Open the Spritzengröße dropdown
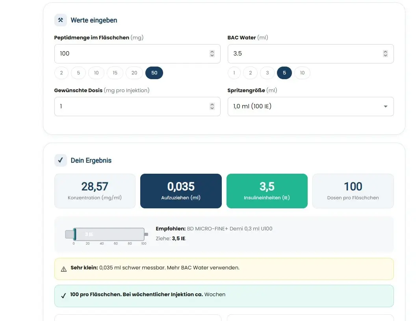Screen dimensions: 416x321 coord(311,106)
